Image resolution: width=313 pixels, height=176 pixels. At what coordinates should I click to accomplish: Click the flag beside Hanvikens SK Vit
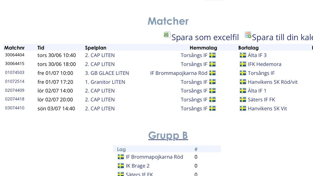click(243, 109)
